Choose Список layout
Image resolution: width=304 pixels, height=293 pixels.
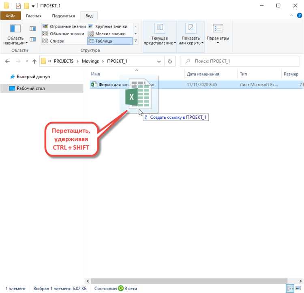click(54, 41)
